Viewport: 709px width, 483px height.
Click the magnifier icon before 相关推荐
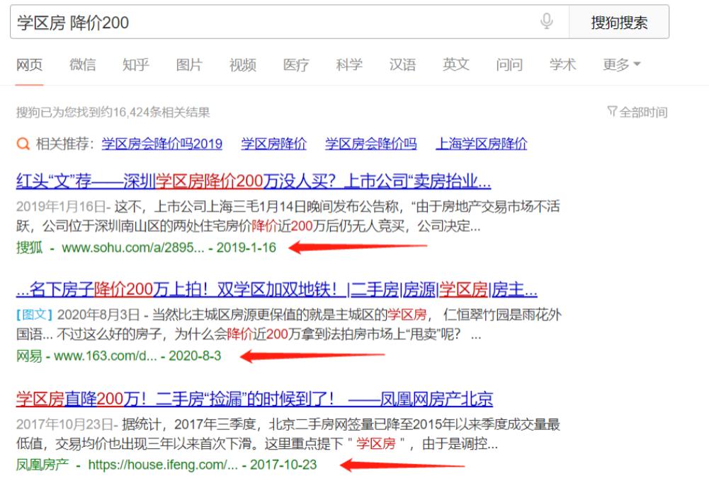point(23,144)
